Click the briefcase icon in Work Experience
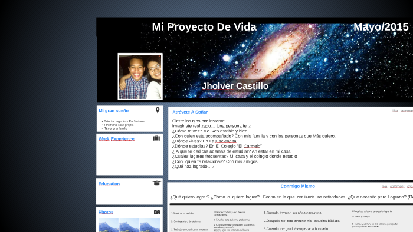Viewport: 413px width, 232px height. pyautogui.click(x=156, y=138)
